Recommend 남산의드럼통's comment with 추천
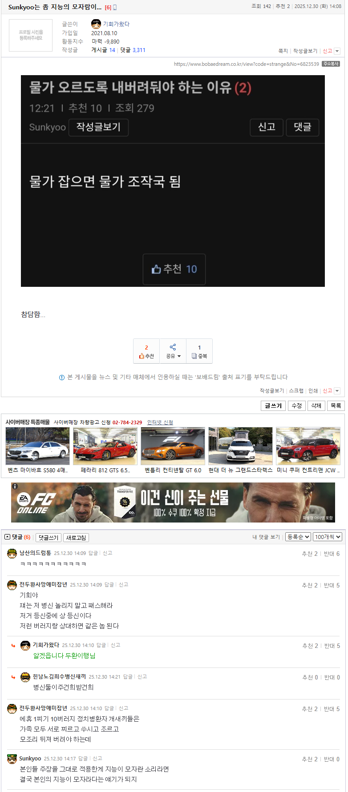 click(310, 554)
